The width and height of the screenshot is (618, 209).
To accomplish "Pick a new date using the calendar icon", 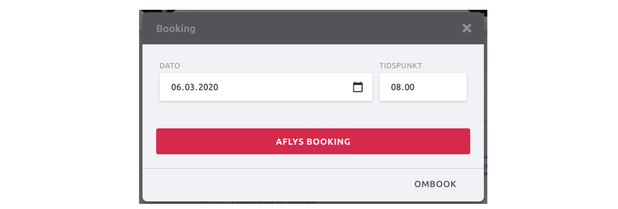I will 358,87.
